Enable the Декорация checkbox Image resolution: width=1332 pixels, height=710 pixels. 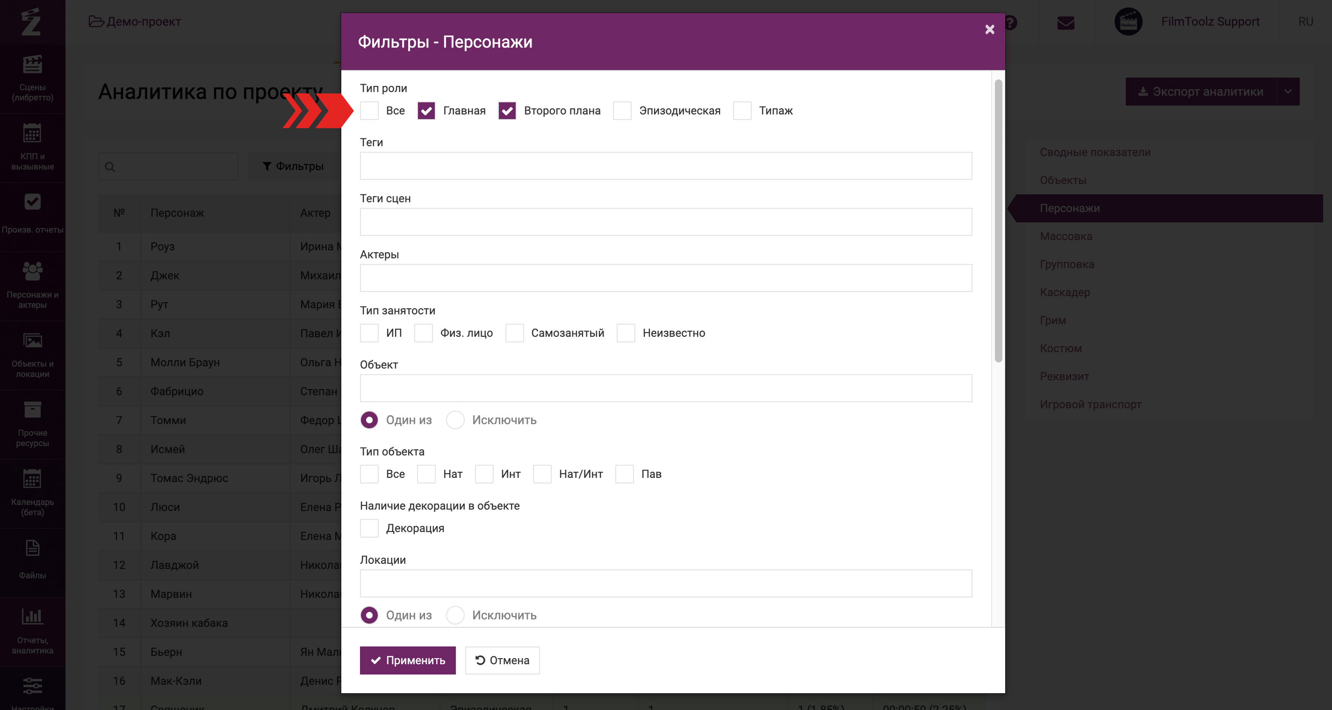[x=369, y=528]
